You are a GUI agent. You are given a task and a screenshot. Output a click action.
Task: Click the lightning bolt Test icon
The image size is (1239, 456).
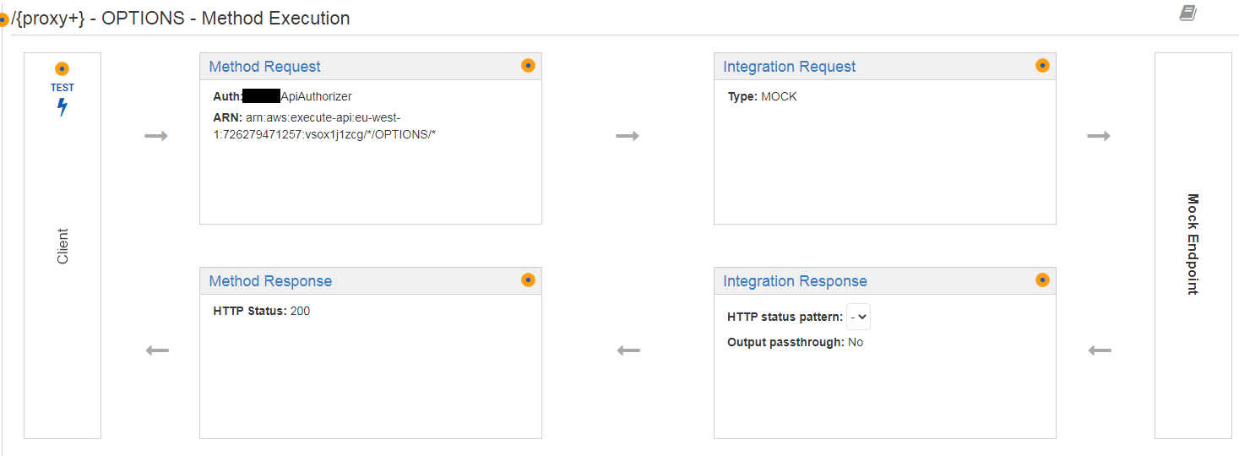click(x=62, y=107)
